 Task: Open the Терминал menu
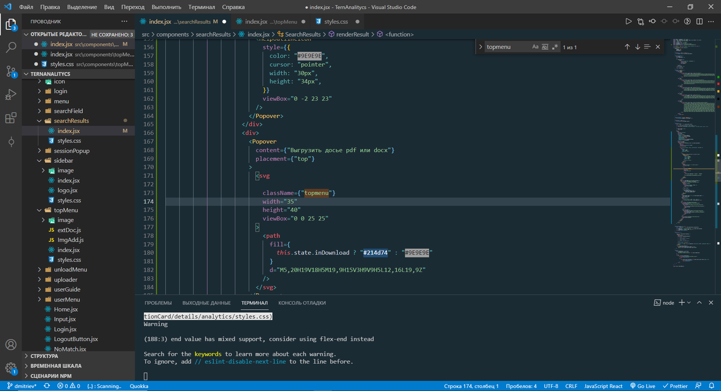[x=201, y=7]
